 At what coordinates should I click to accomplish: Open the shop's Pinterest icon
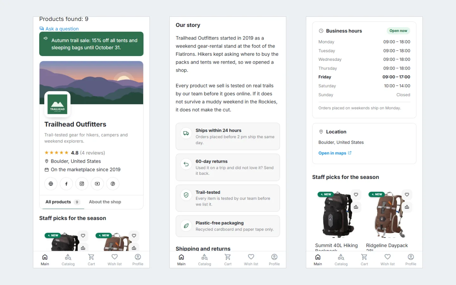[113, 184]
